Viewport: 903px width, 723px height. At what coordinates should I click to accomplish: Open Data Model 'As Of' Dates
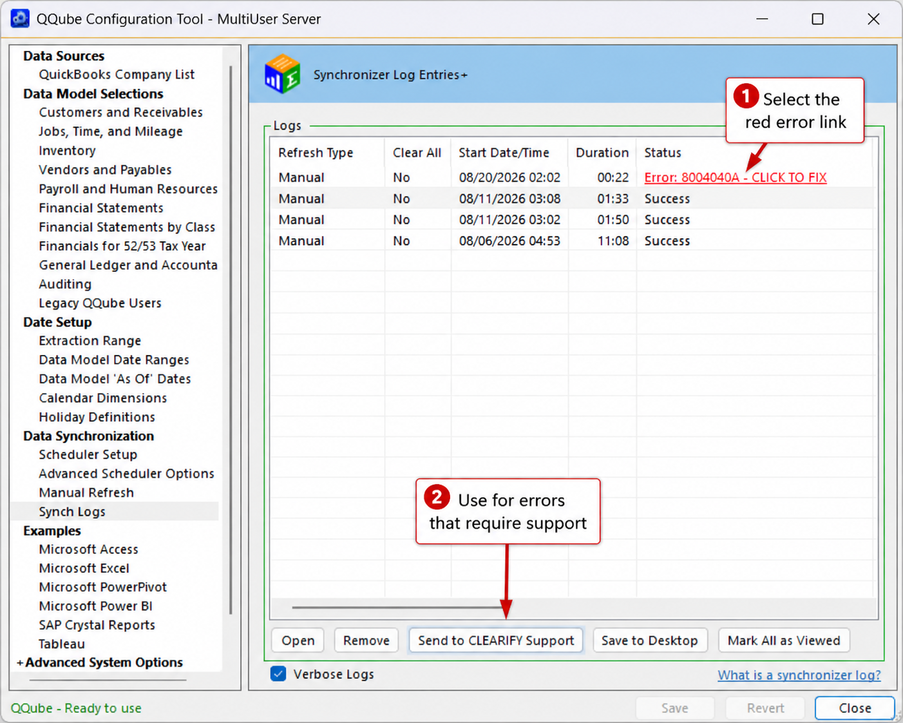(x=115, y=379)
